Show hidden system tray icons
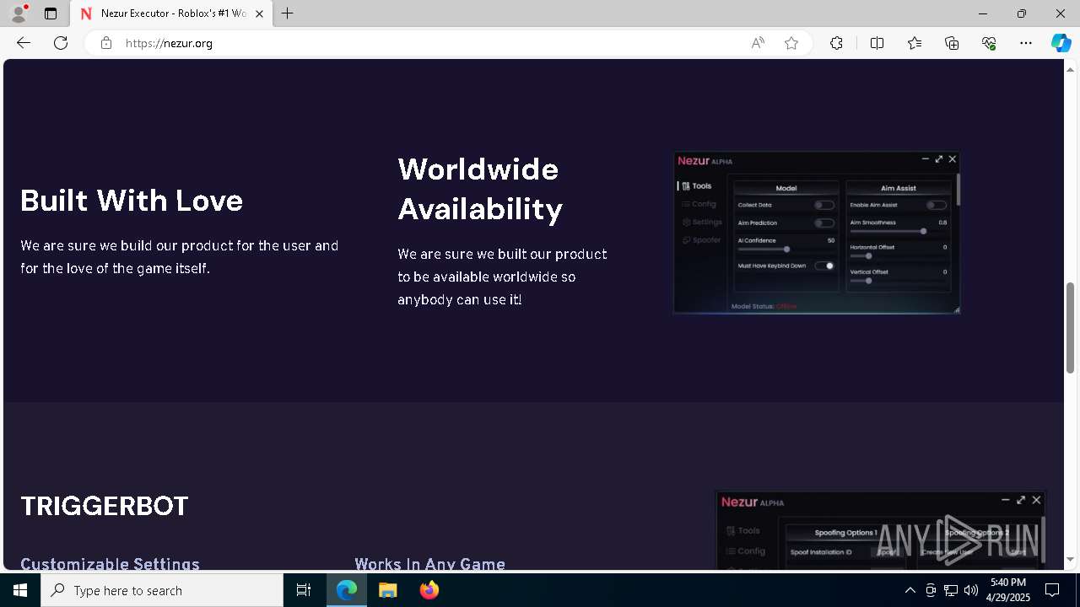The width and height of the screenshot is (1080, 607). point(910,590)
